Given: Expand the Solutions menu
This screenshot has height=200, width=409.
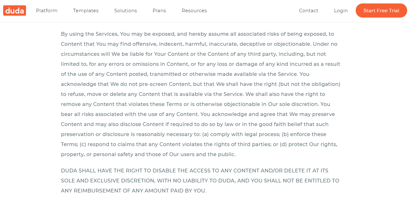Looking at the screenshot, I should 126,11.
